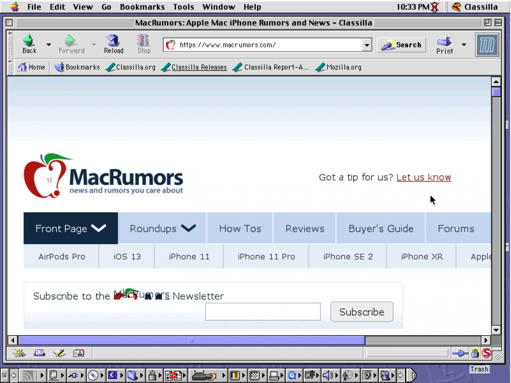The width and height of the screenshot is (511, 383).
Task: Click the security padlock status icon
Action: 475,353
